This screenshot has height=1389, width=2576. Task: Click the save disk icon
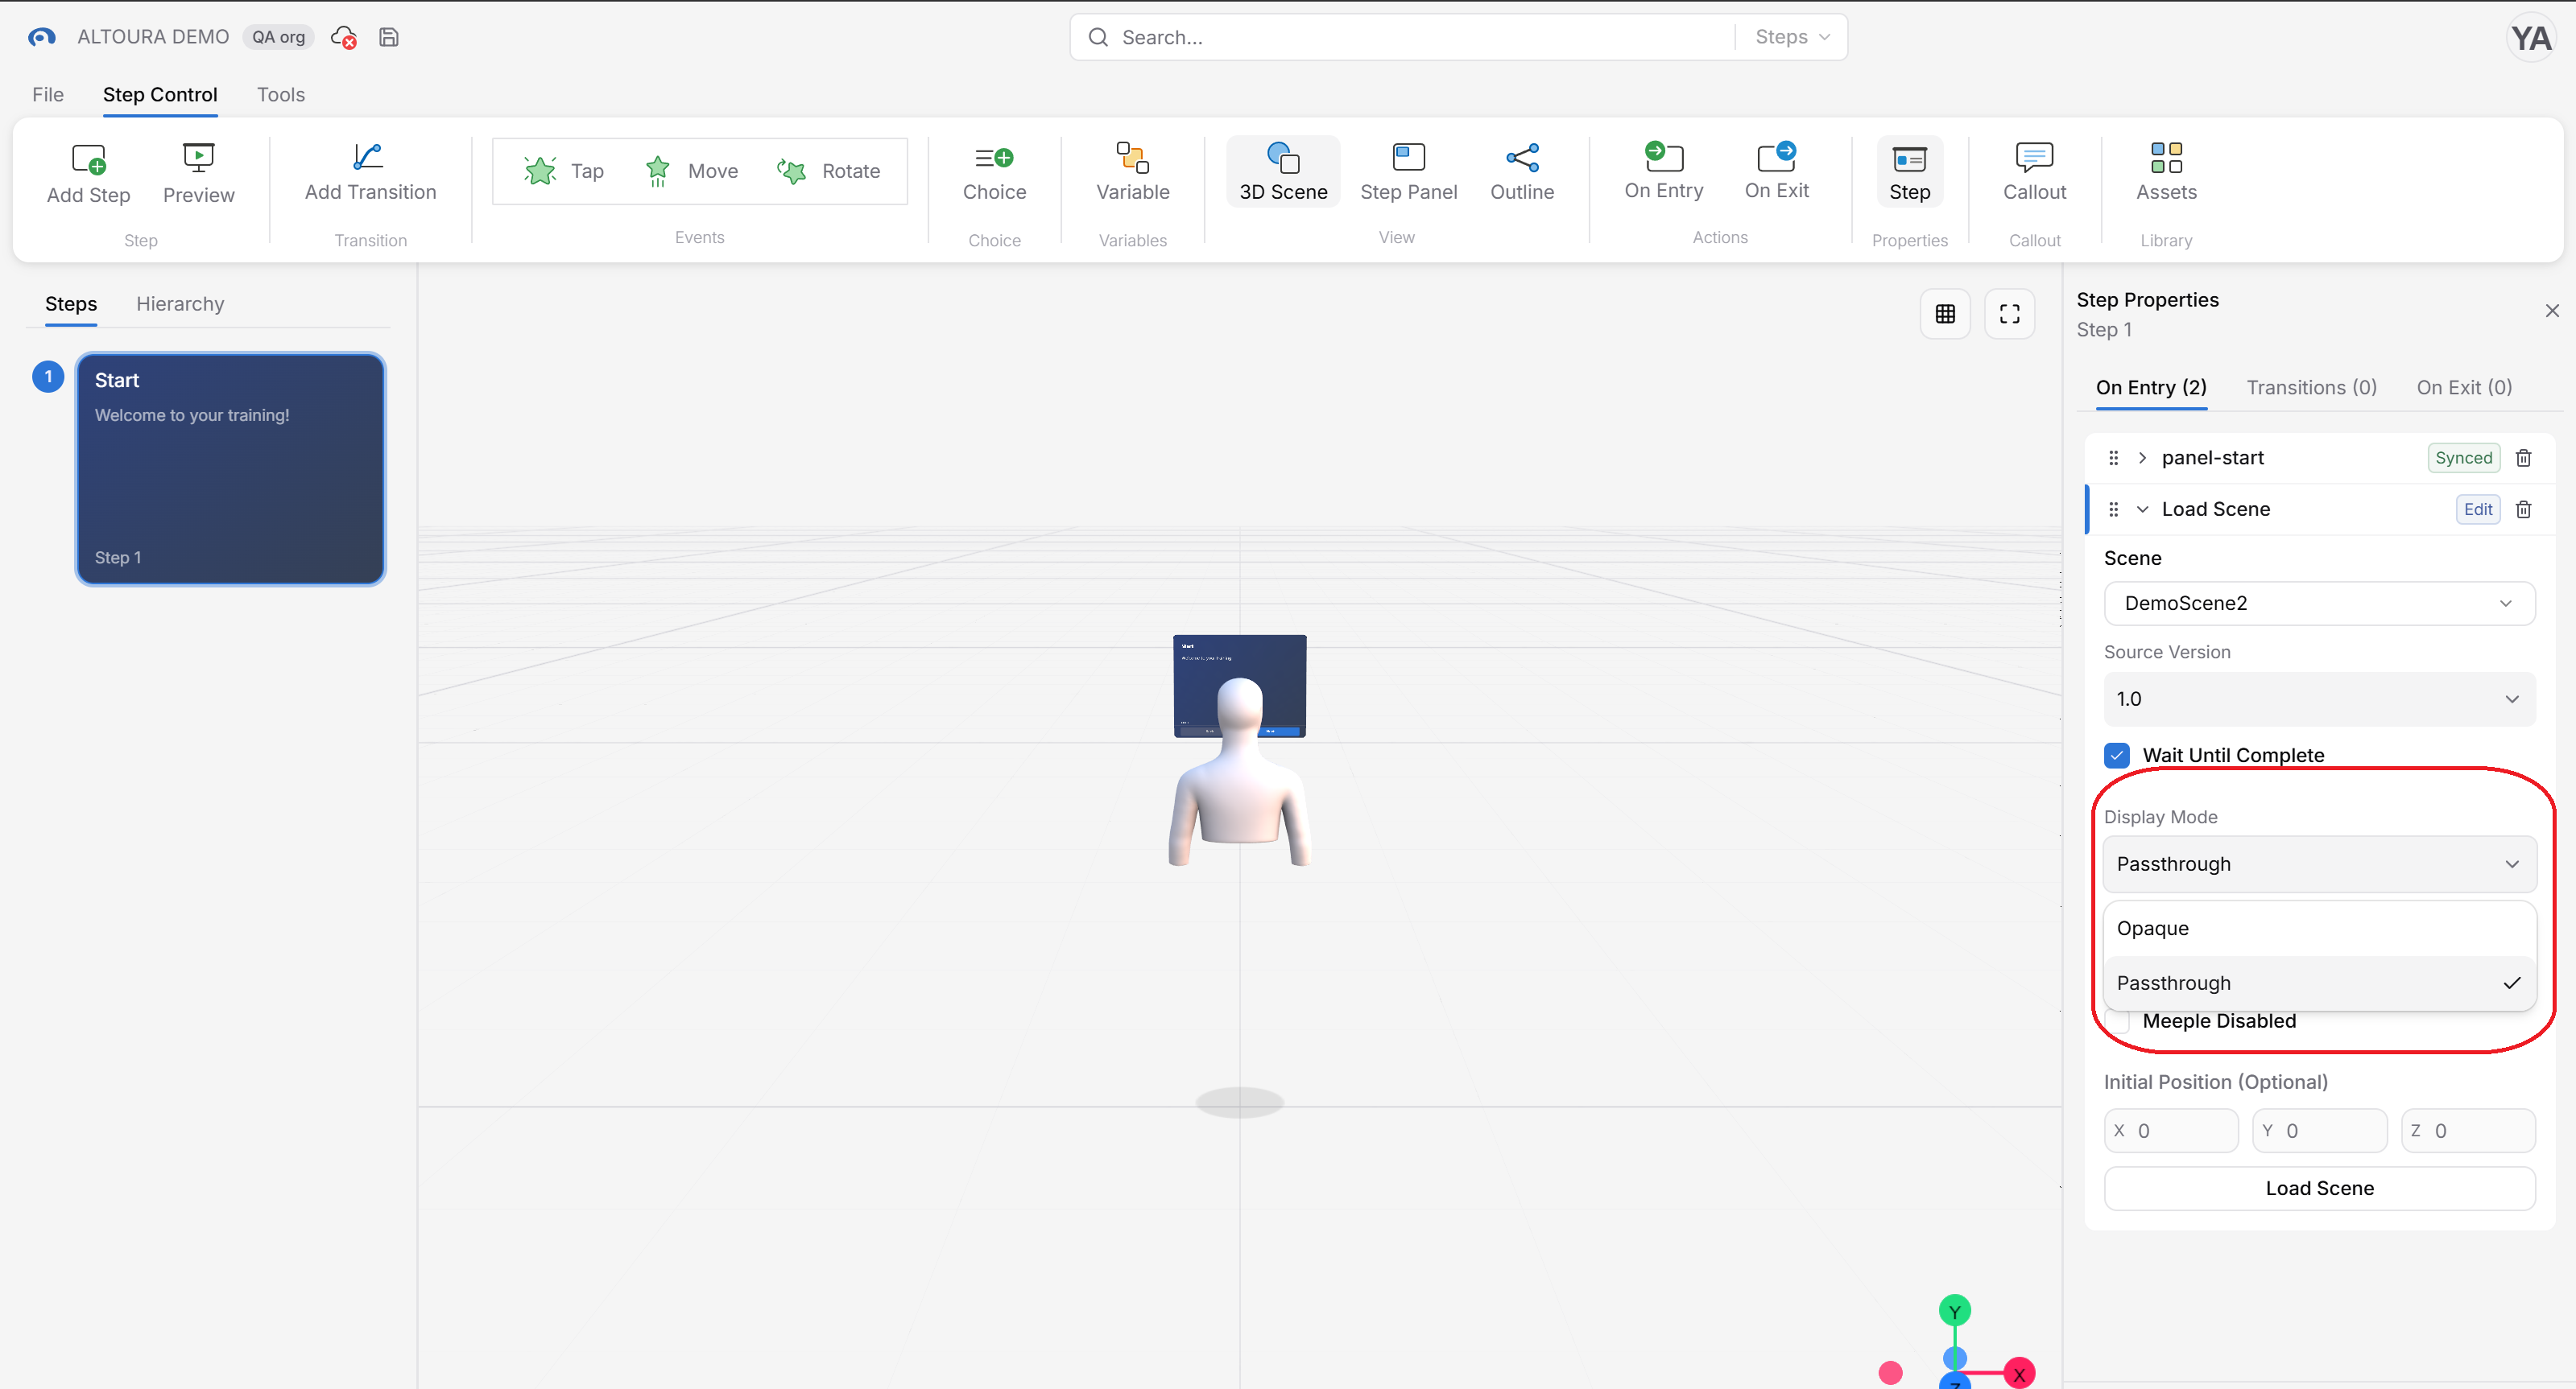tap(389, 37)
